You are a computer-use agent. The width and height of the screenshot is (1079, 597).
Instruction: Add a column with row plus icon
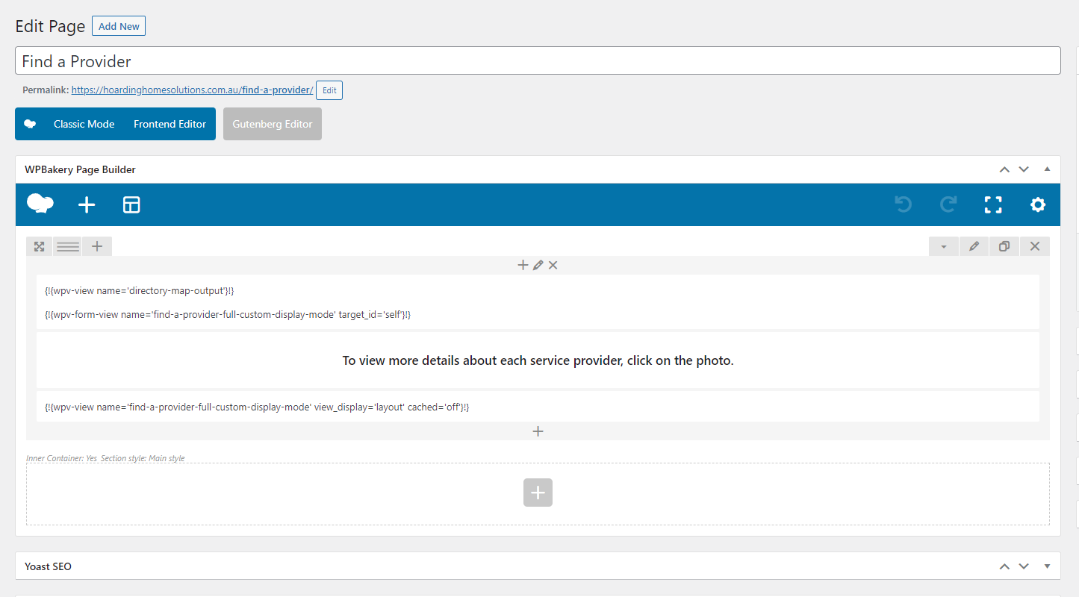point(97,246)
